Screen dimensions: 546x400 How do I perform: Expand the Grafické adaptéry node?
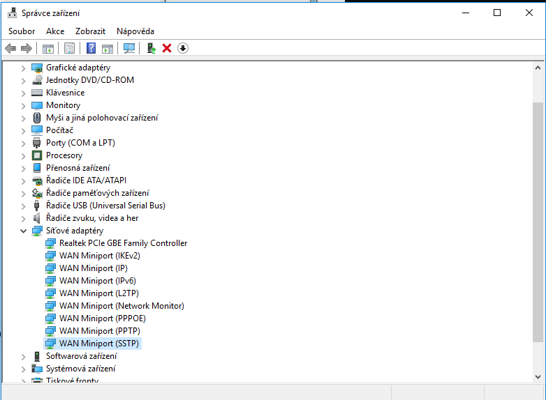23,68
